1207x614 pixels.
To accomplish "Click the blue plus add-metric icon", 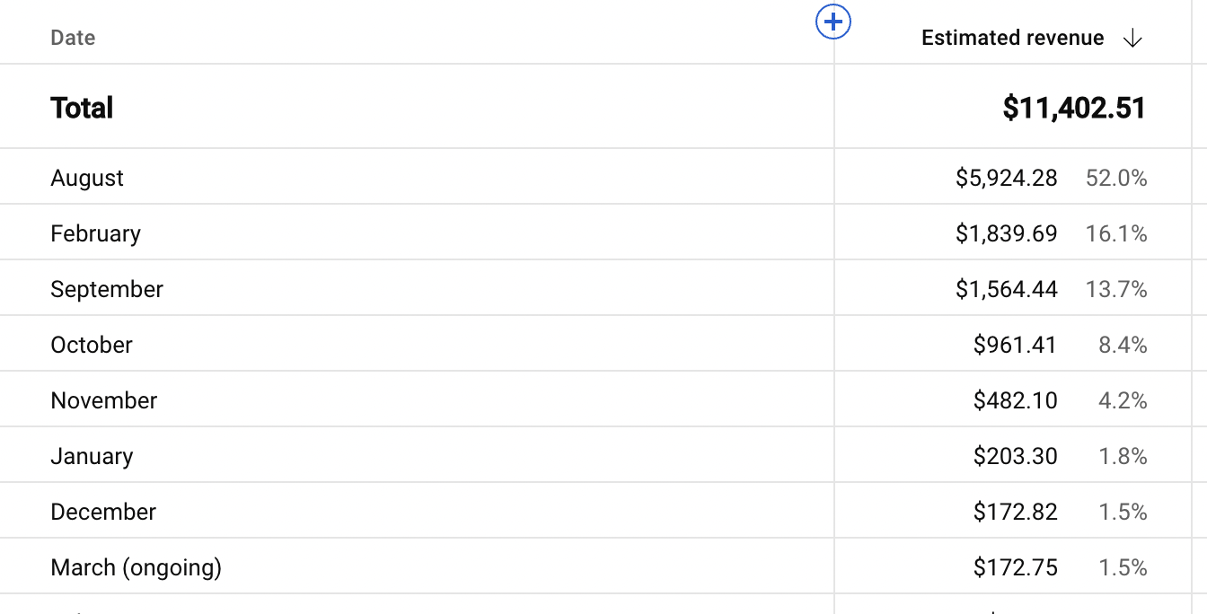I will (x=833, y=22).
